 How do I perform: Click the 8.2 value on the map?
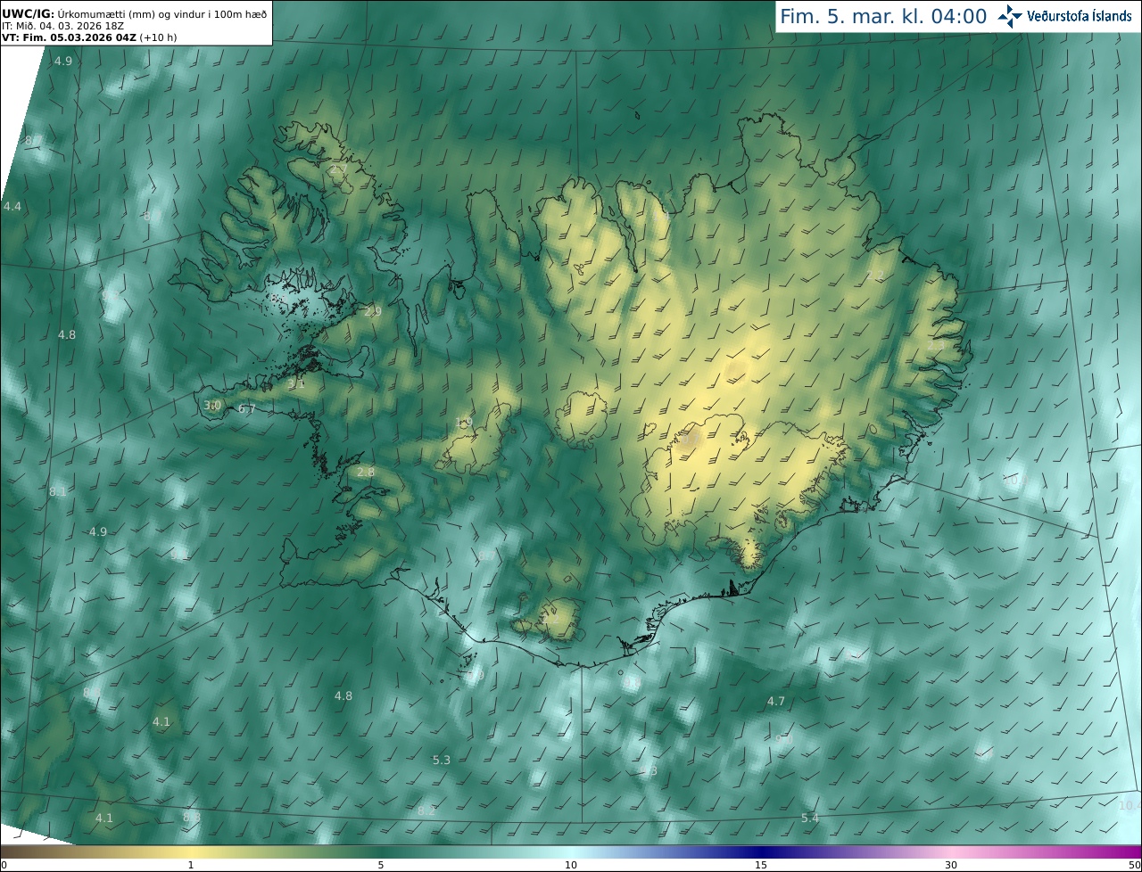pos(426,810)
